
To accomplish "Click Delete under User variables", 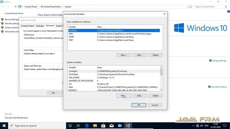I will click(156, 55).
